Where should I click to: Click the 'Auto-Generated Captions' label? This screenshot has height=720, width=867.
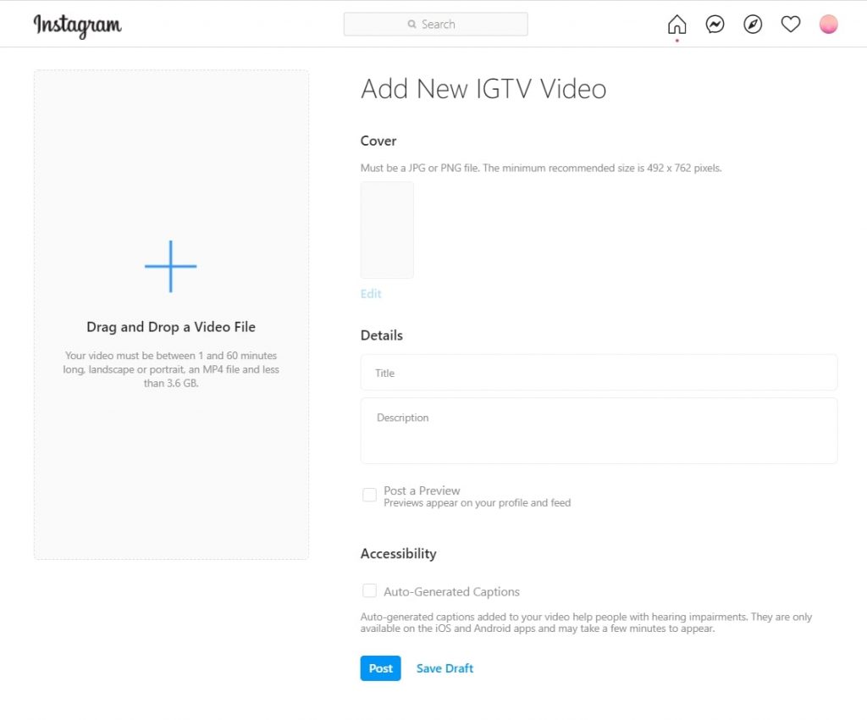452,592
